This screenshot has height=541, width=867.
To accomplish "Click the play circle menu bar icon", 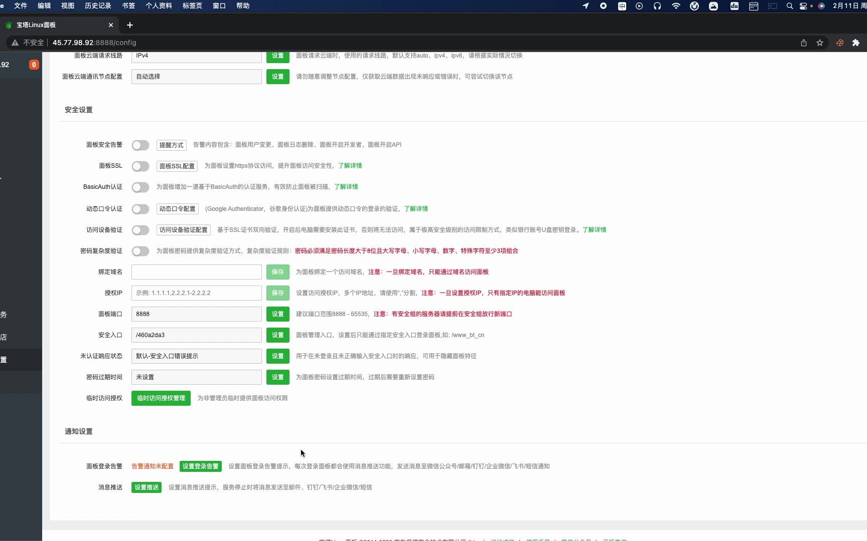I will 639,6.
